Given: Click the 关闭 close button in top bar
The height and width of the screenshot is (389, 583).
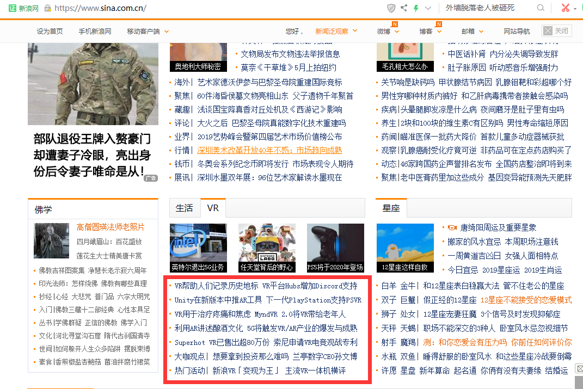Looking at the screenshot, I should click(x=557, y=31).
